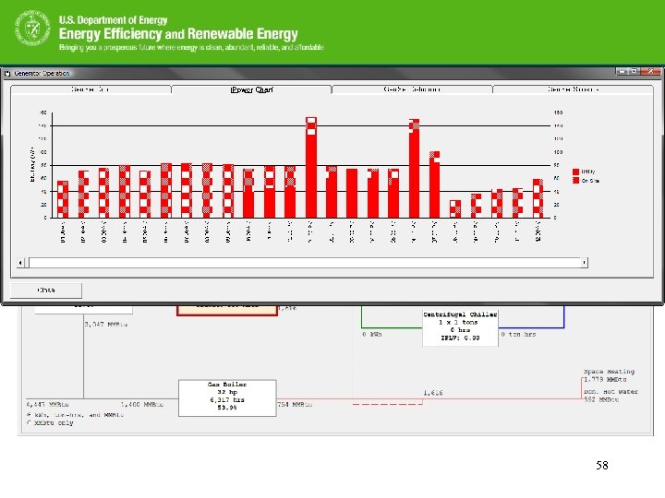Click the Gas Boiler box in the diagram

[227, 398]
